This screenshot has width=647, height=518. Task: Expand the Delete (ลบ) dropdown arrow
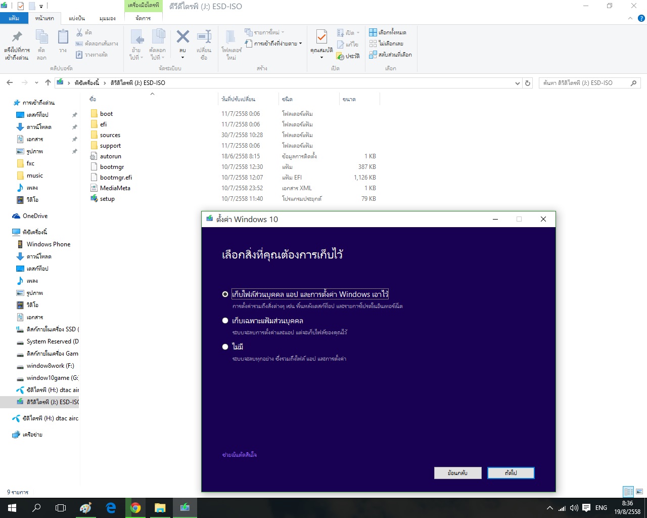(x=182, y=57)
